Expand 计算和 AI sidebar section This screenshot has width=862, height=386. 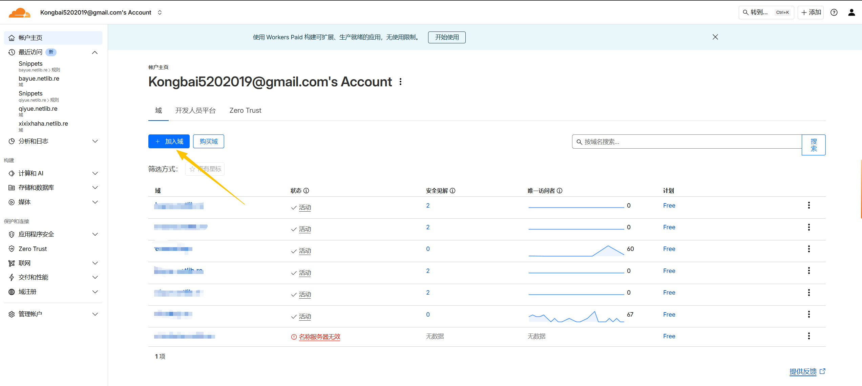(x=95, y=173)
